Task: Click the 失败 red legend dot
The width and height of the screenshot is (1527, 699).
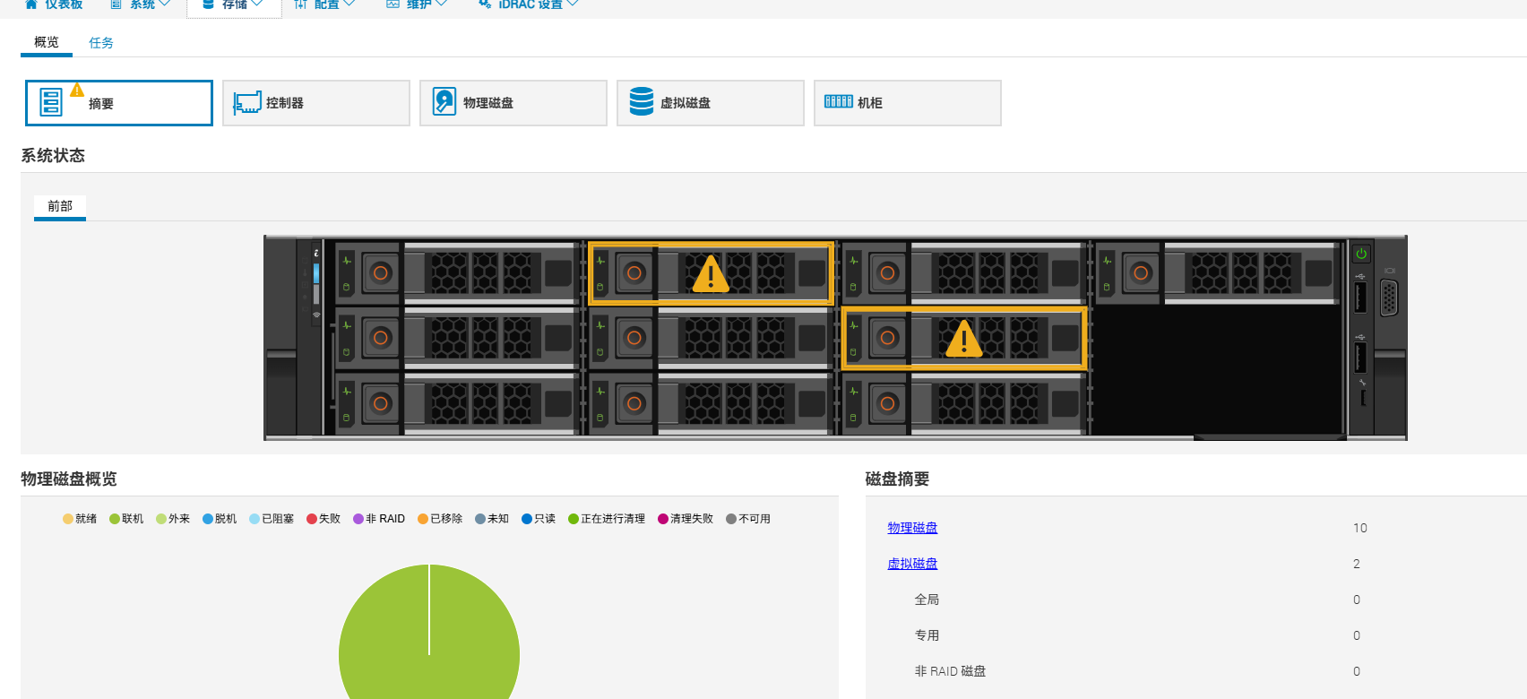Action: tap(312, 519)
